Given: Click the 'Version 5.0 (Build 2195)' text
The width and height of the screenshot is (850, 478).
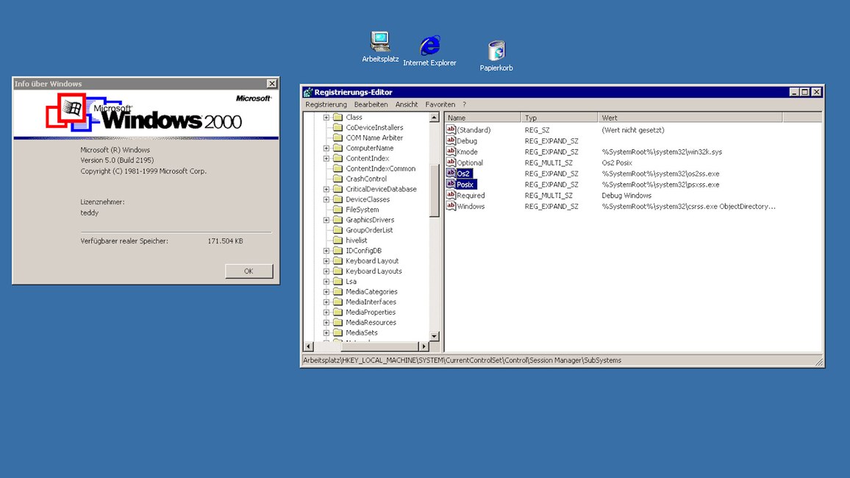Looking at the screenshot, I should pyautogui.click(x=117, y=160).
